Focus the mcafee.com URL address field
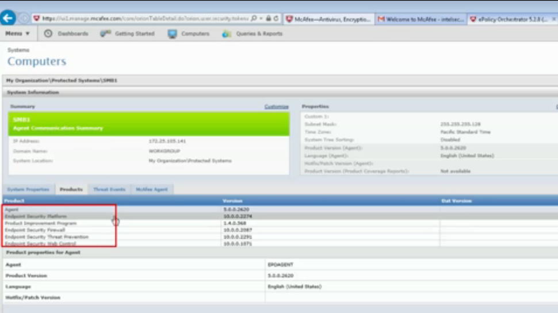 coord(145,18)
